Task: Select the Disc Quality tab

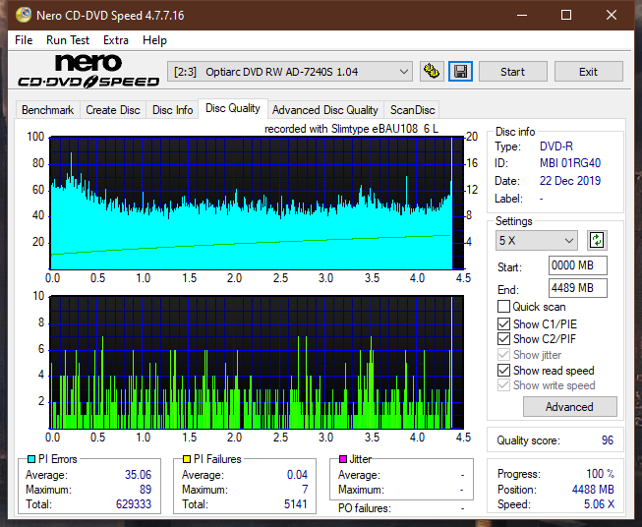Action: click(x=233, y=108)
